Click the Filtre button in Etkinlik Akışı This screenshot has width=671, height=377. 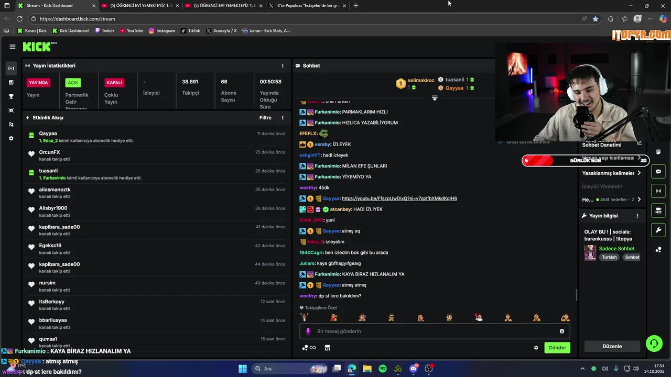click(265, 118)
